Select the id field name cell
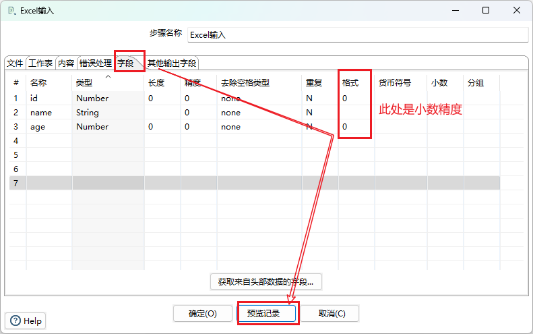The height and width of the screenshot is (334, 533). pos(49,99)
